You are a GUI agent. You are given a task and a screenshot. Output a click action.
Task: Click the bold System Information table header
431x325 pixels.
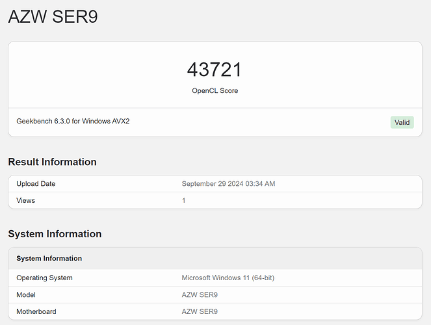[x=49, y=259]
